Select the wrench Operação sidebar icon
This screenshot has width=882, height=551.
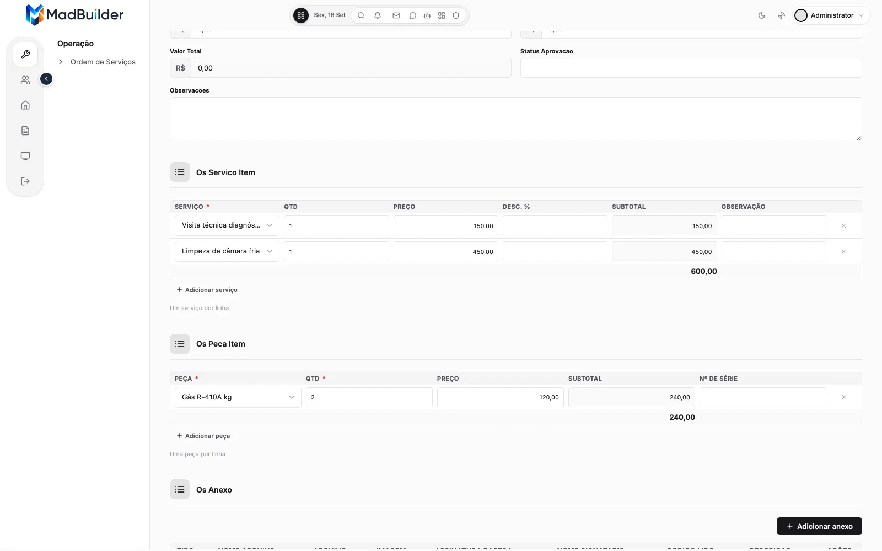(x=25, y=55)
